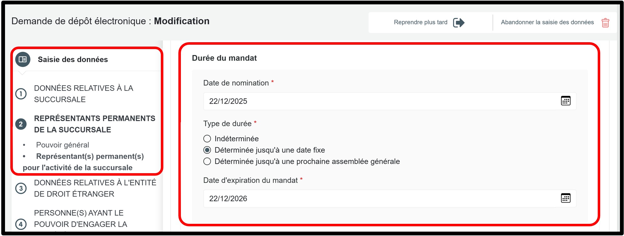The height and width of the screenshot is (236, 624).
Task: Select Déterminée jusqu'à une date fixe option
Action: (x=207, y=150)
